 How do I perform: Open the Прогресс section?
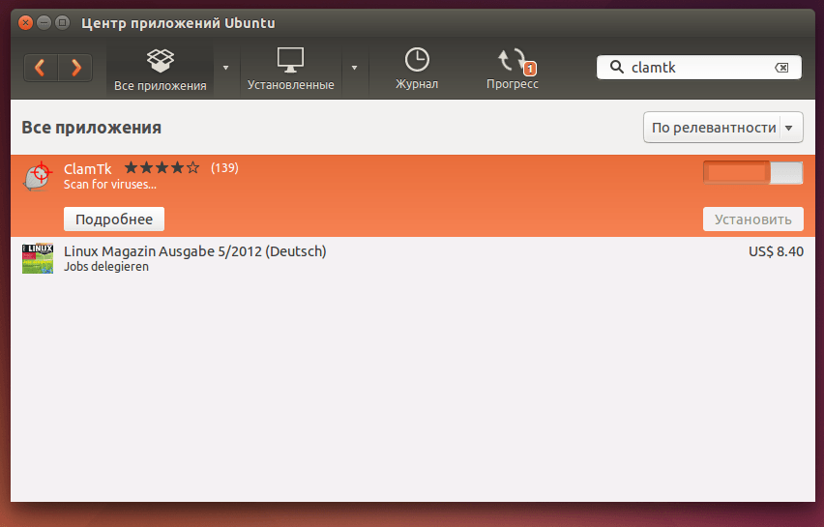click(x=513, y=70)
